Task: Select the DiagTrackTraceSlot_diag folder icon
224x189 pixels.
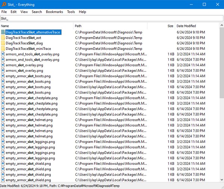Action: click(3, 43)
